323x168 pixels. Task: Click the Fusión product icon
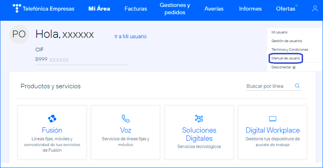tap(52, 118)
